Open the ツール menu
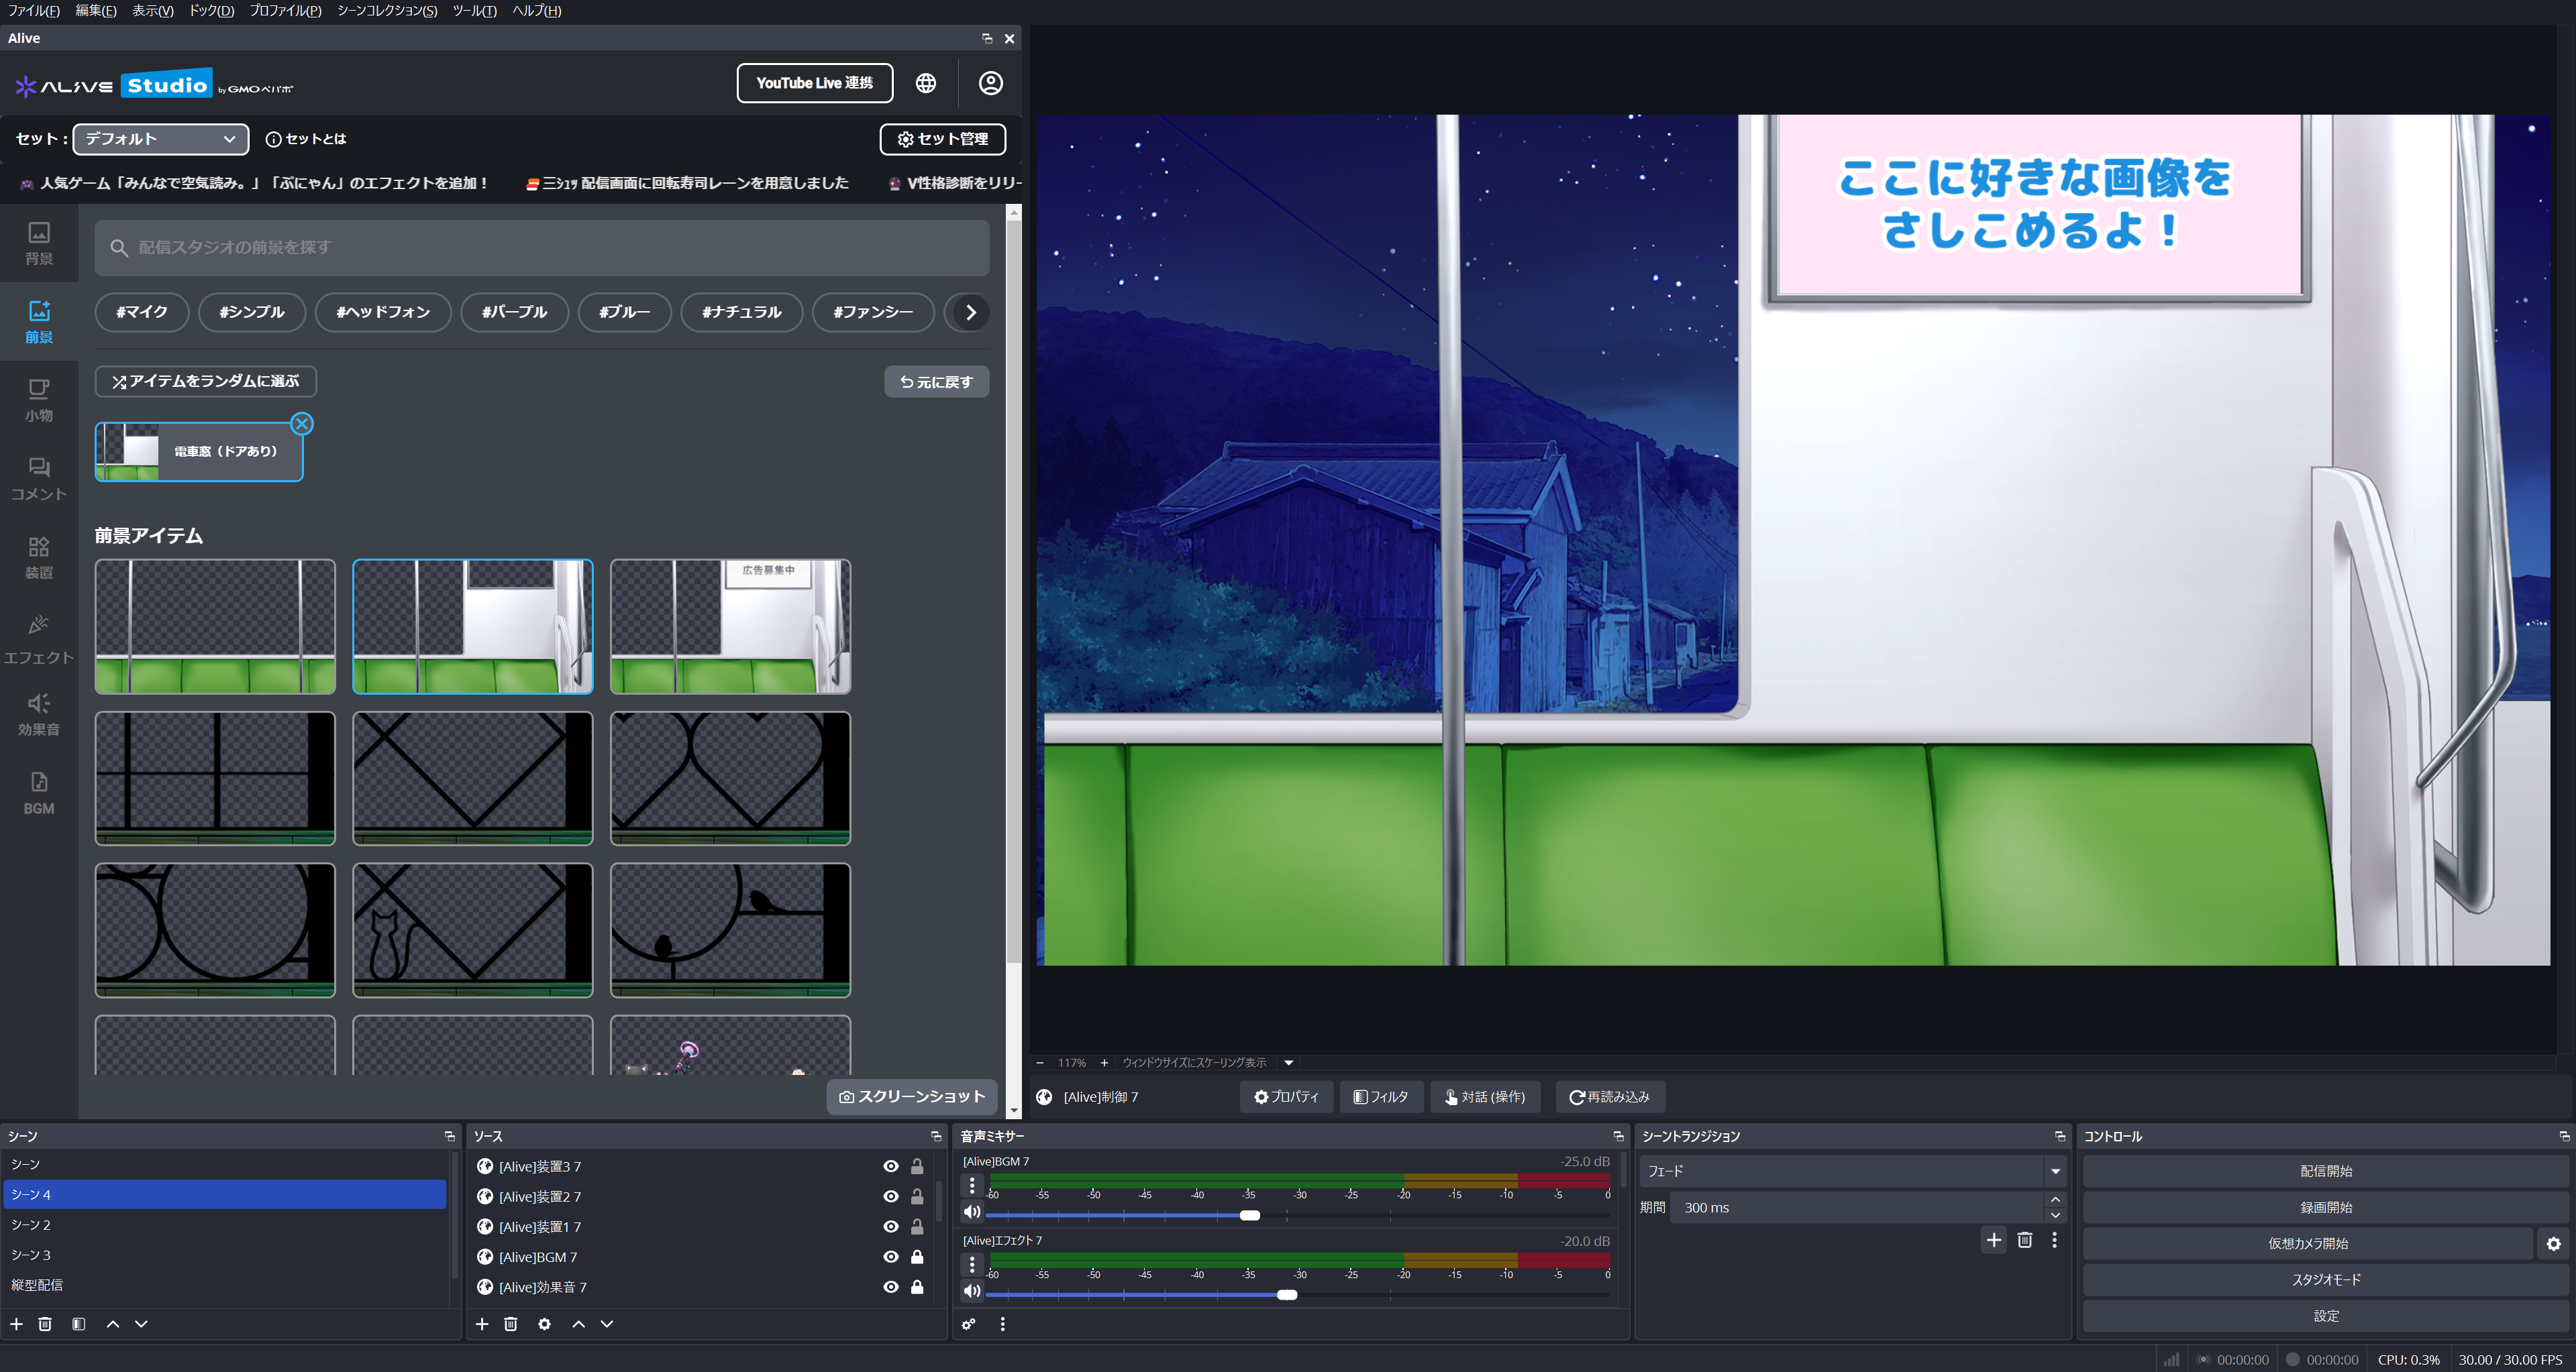The width and height of the screenshot is (2576, 1372). 474,11
